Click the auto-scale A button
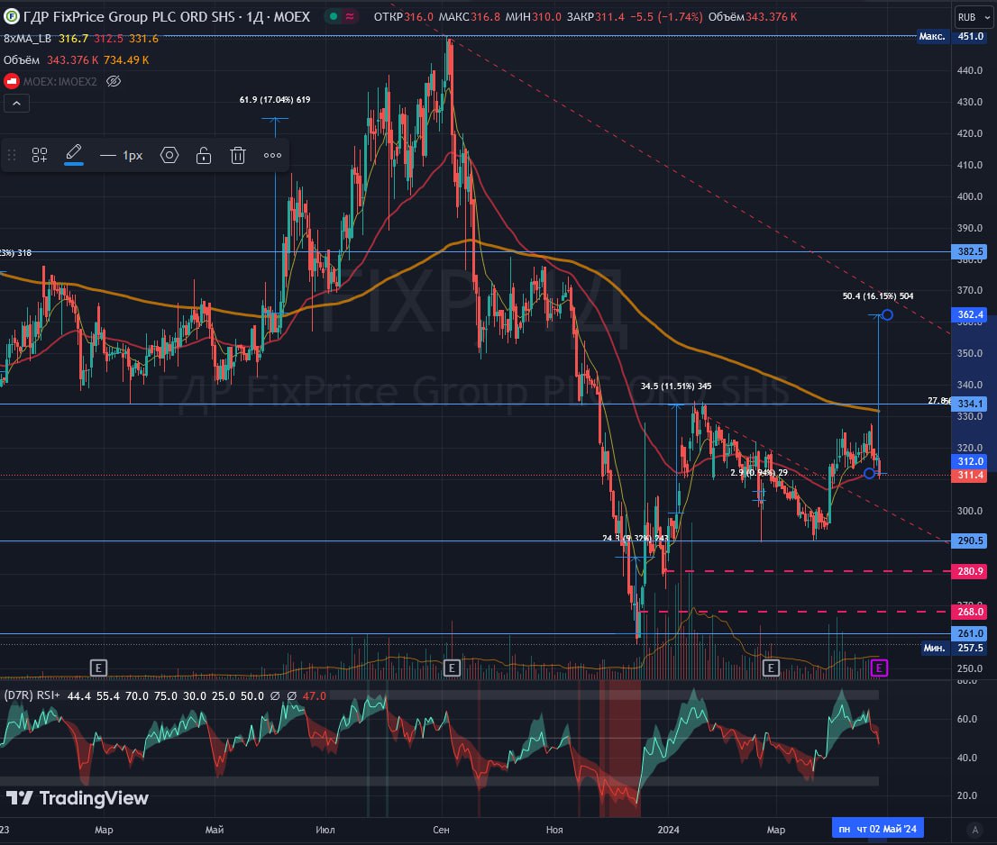The image size is (997, 845). pyautogui.click(x=974, y=829)
